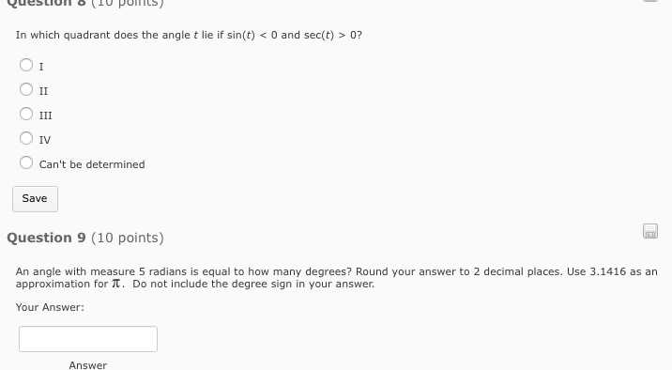Focus the Your Answer text input box

(88, 339)
